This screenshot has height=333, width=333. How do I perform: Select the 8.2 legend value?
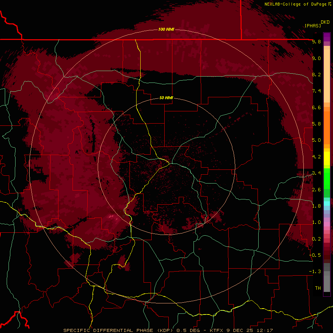click(316, 74)
